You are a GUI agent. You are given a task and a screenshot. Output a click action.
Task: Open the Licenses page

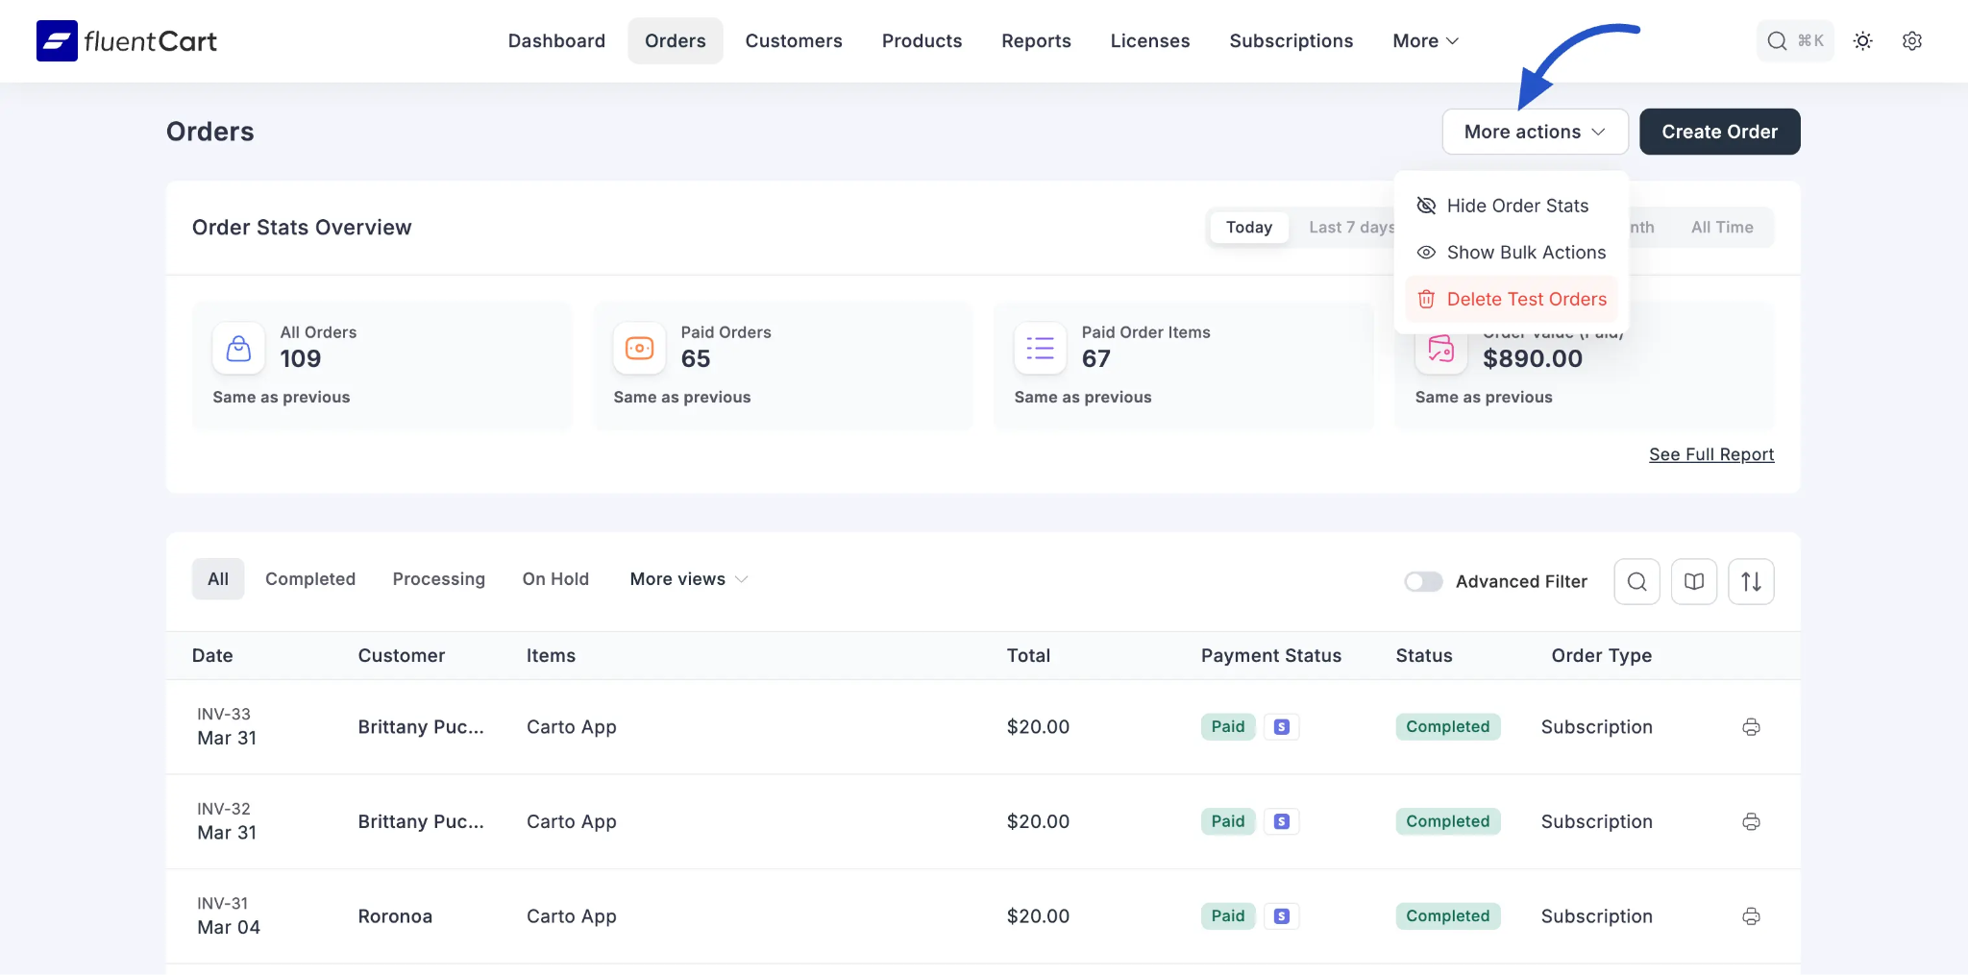click(1149, 40)
